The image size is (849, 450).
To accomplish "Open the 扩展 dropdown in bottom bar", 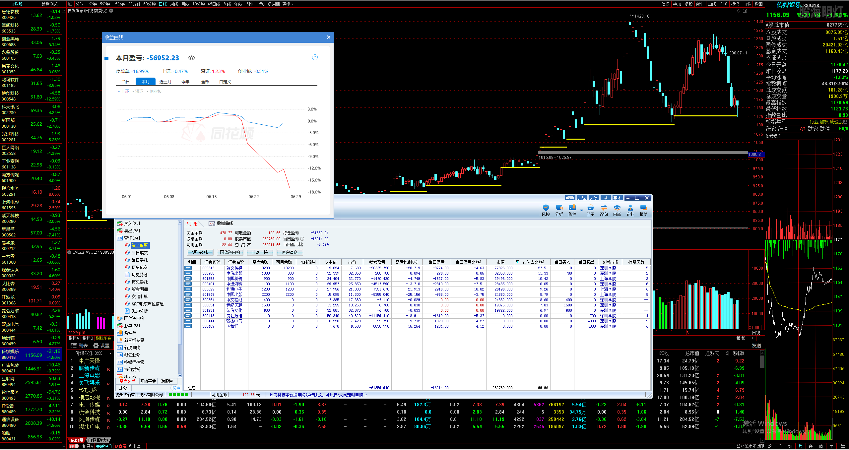I will click(88, 446).
